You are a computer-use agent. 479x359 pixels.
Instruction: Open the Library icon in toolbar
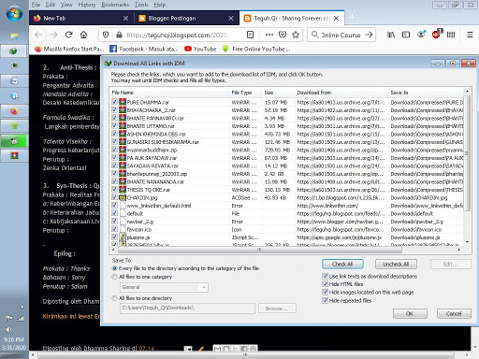click(391, 35)
